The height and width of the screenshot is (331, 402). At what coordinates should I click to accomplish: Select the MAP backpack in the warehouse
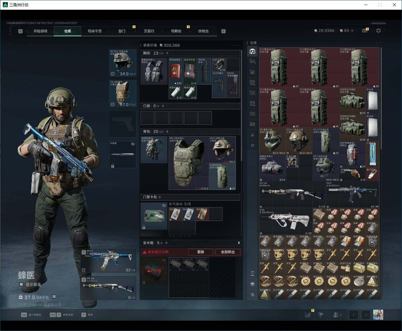[353, 155]
